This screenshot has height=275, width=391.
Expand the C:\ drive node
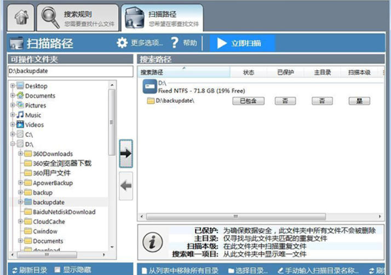coord(13,134)
